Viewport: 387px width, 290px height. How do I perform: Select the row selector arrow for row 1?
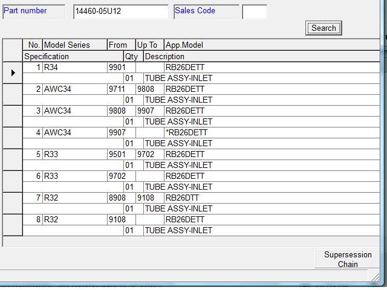point(13,72)
